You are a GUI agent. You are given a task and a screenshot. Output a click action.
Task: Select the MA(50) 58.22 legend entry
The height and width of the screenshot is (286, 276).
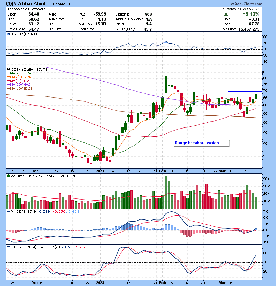click(19, 81)
